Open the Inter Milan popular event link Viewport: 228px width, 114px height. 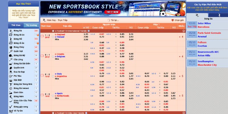[x=204, y=23]
